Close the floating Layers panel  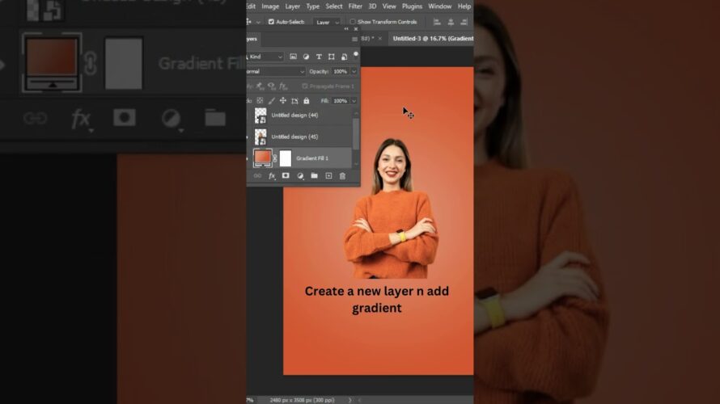pos(356,29)
